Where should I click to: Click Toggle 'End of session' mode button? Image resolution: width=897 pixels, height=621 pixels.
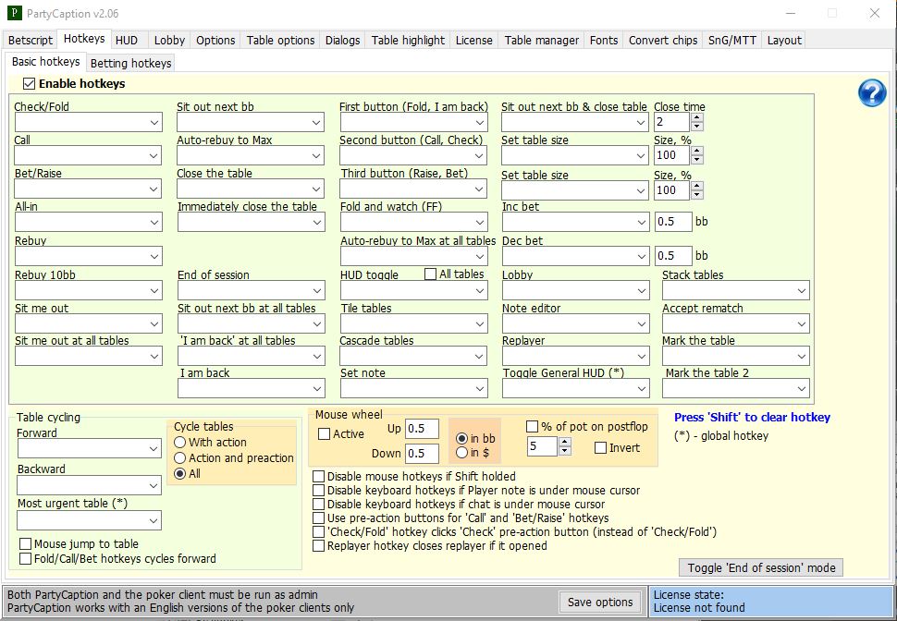761,567
